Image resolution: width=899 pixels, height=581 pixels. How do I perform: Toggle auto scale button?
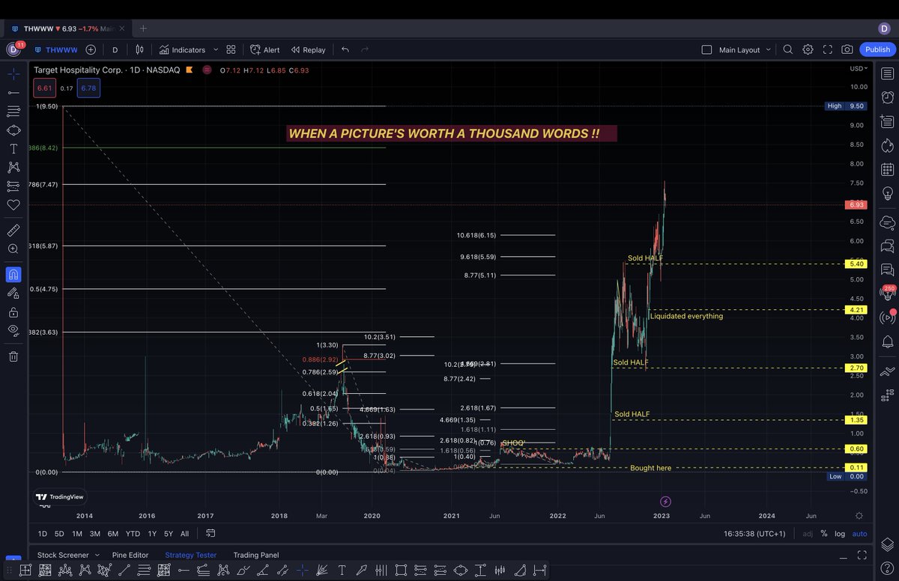point(860,534)
